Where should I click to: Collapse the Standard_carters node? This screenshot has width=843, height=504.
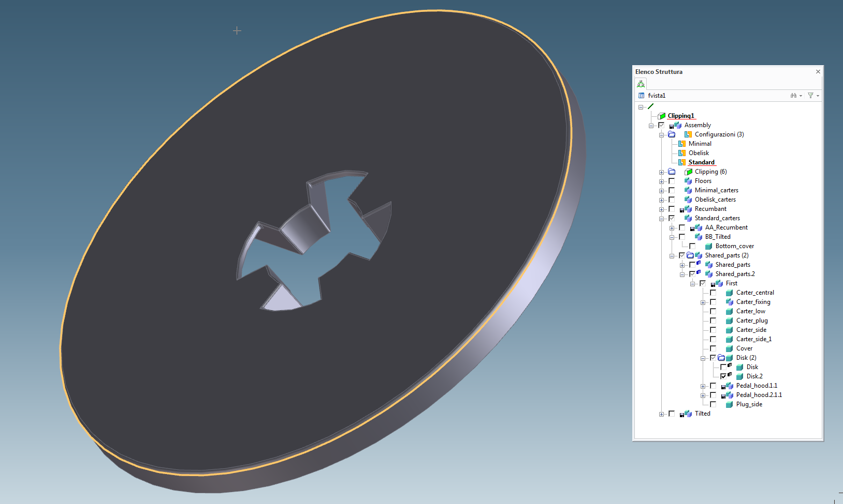tap(661, 219)
